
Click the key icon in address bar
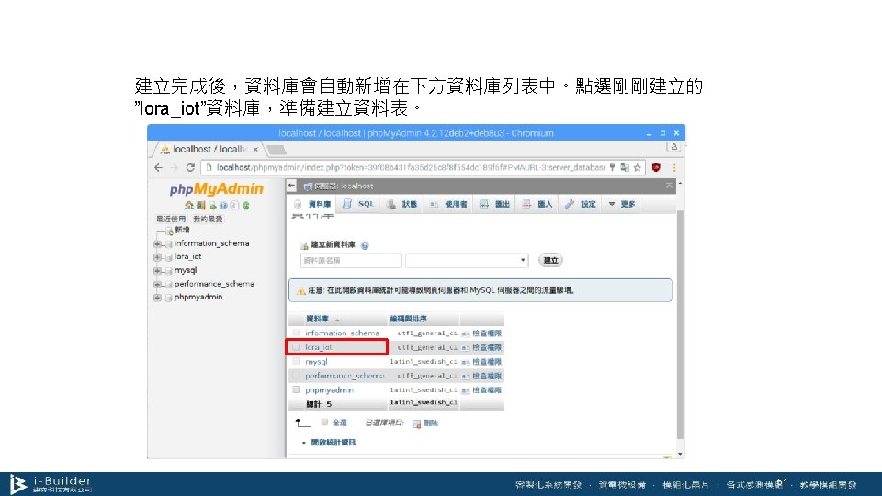612,167
